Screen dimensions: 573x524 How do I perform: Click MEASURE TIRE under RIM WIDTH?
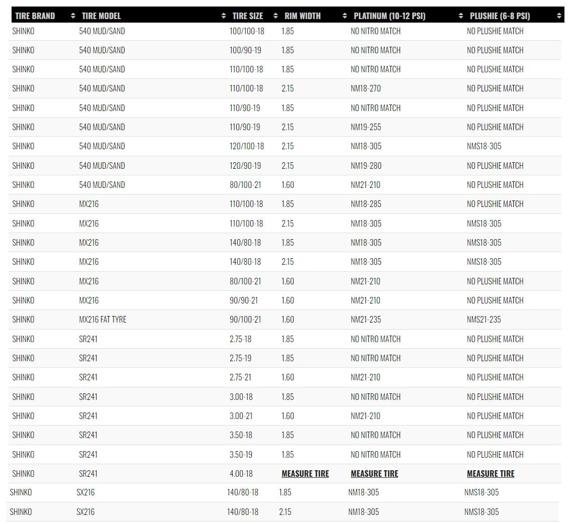pyautogui.click(x=305, y=473)
